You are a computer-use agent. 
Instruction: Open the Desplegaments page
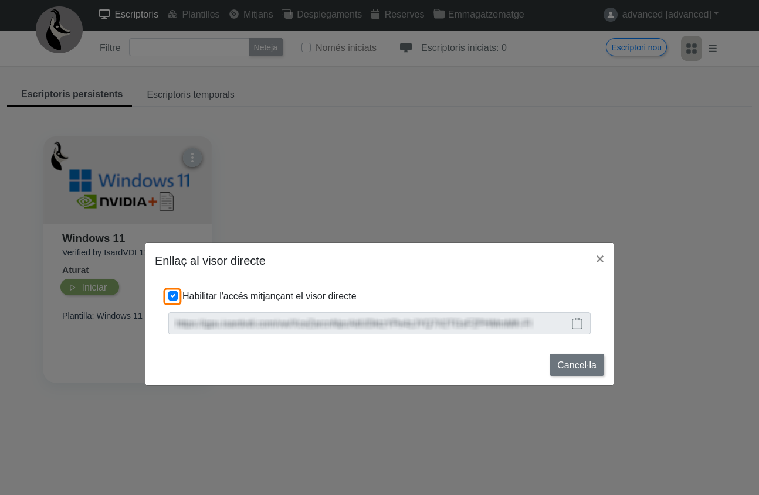coord(321,15)
